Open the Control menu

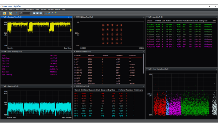12,10
